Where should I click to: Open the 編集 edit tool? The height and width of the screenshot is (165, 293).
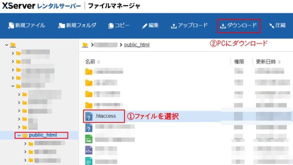coord(150,25)
